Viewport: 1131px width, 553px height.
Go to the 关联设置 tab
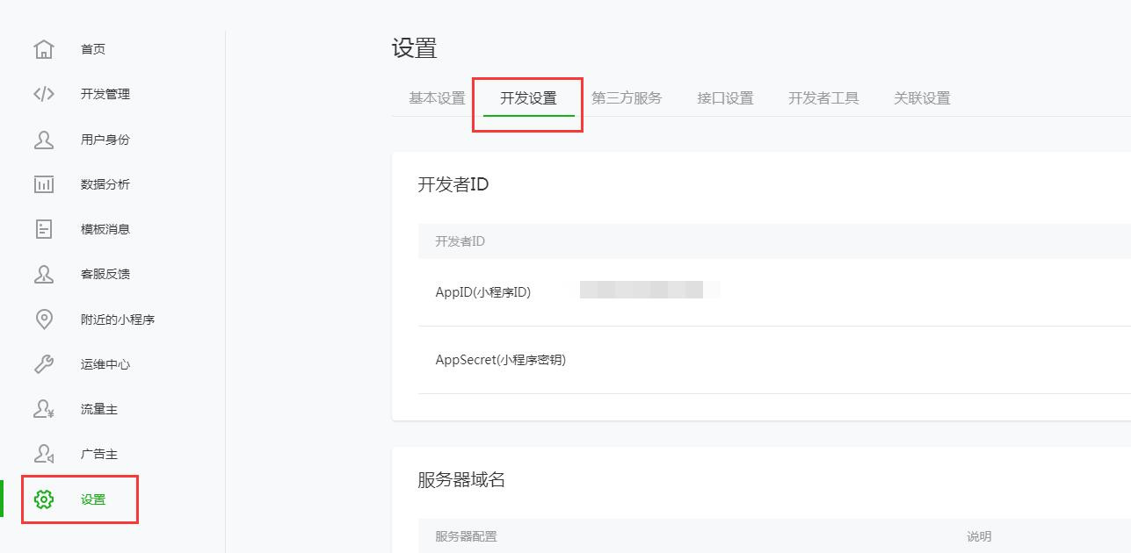coord(922,98)
